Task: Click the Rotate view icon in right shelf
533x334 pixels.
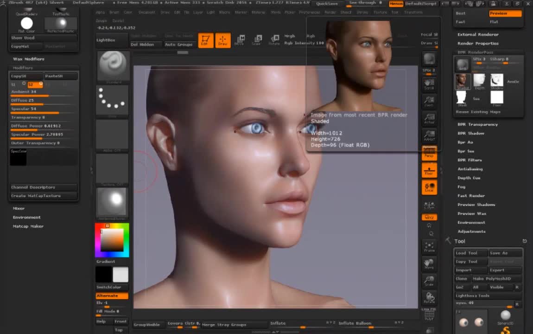Action: pyautogui.click(x=429, y=298)
